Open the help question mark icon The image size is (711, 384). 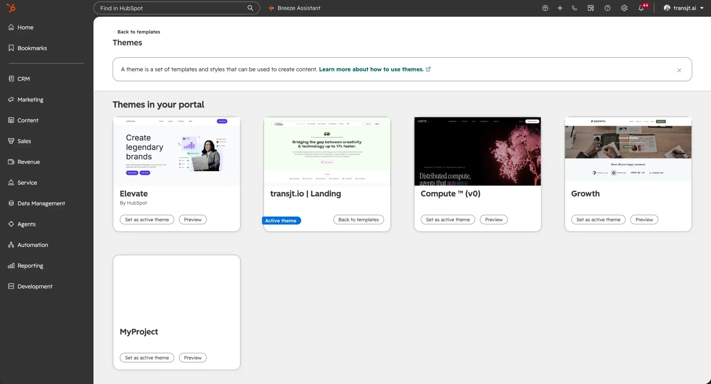[608, 8]
